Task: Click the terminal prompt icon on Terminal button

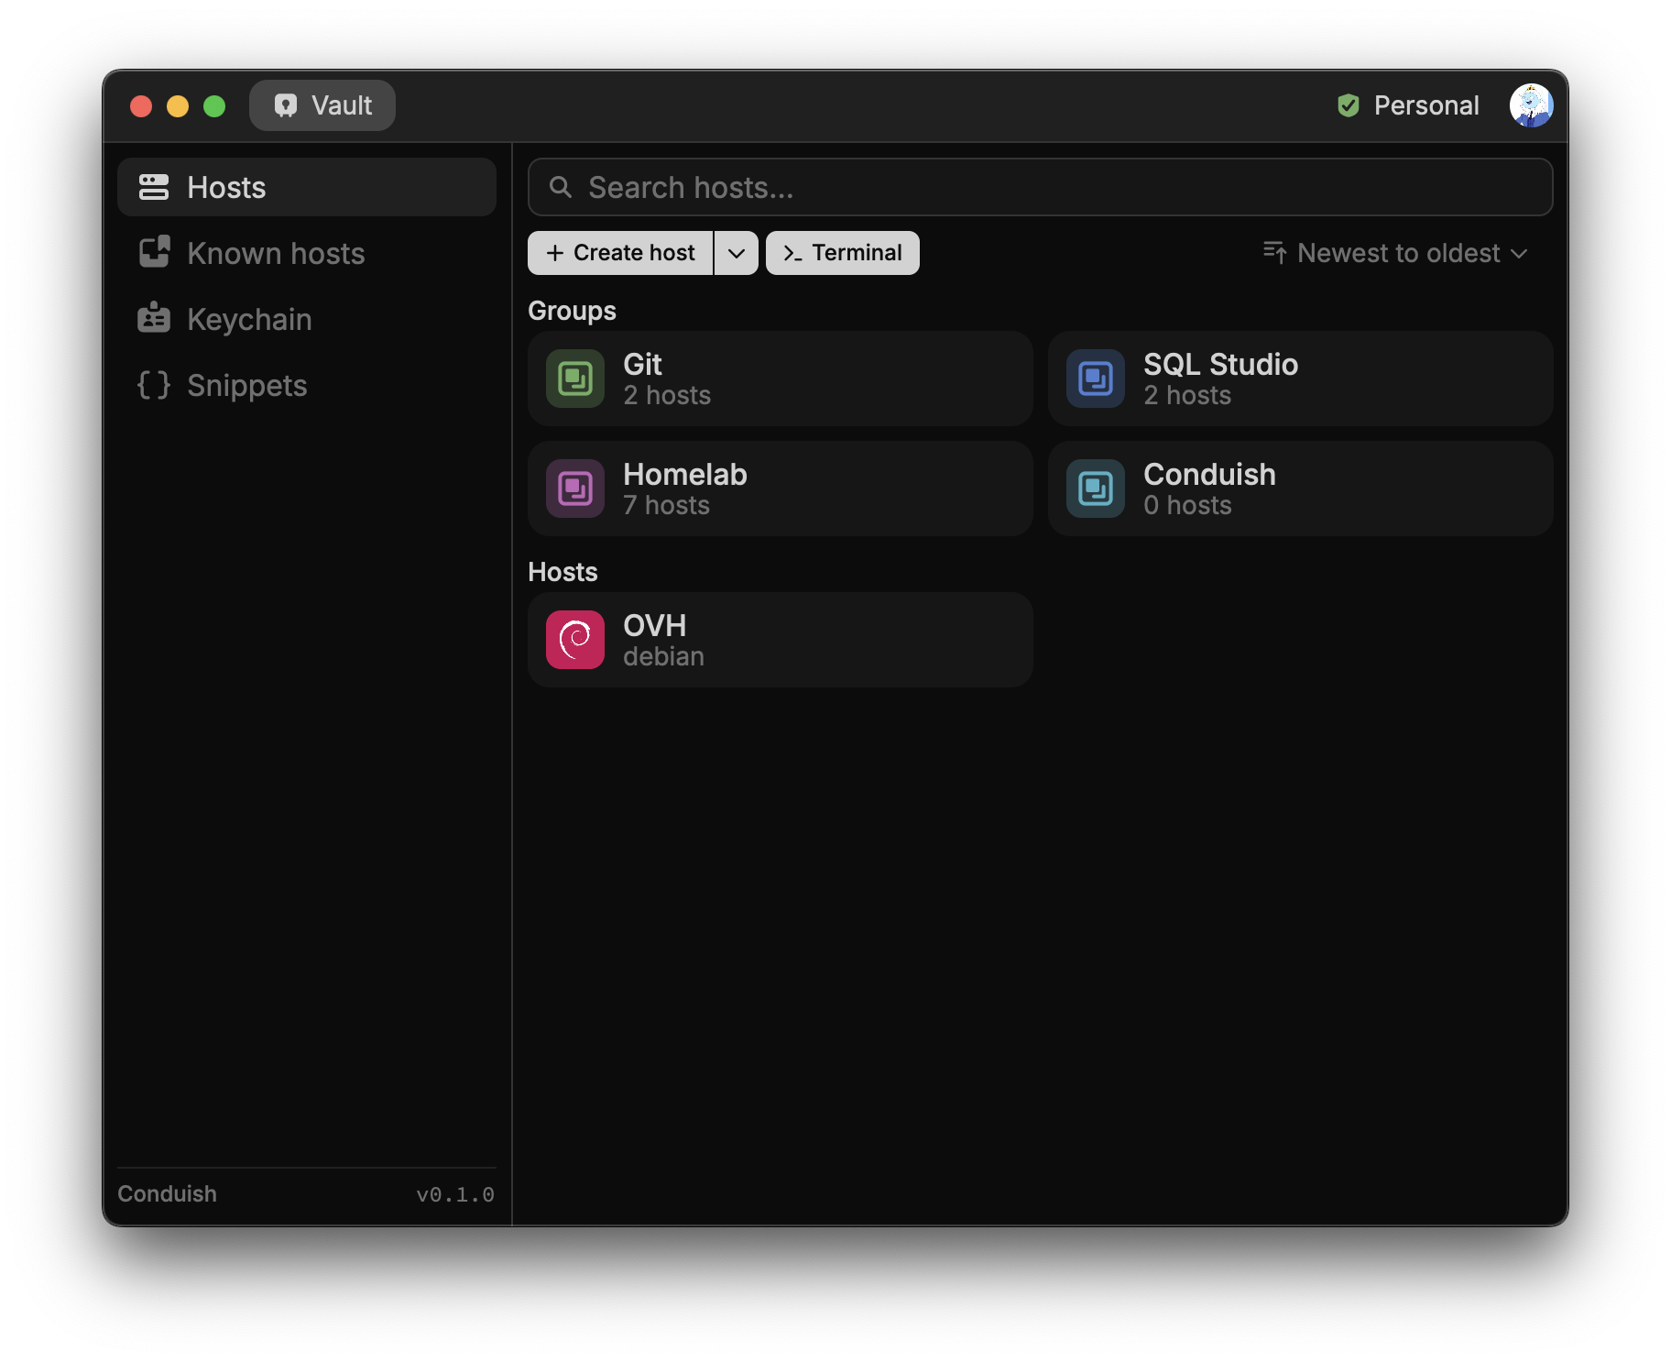Action: click(793, 253)
